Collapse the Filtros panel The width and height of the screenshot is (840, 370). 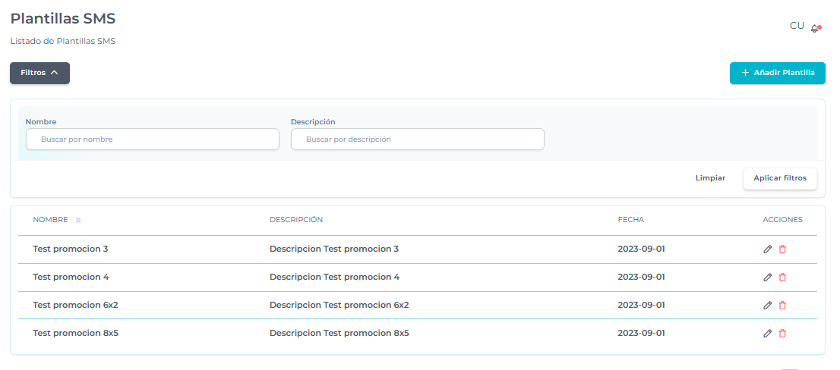tap(39, 73)
